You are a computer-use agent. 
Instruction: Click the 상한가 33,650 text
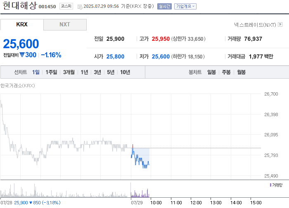188,39
